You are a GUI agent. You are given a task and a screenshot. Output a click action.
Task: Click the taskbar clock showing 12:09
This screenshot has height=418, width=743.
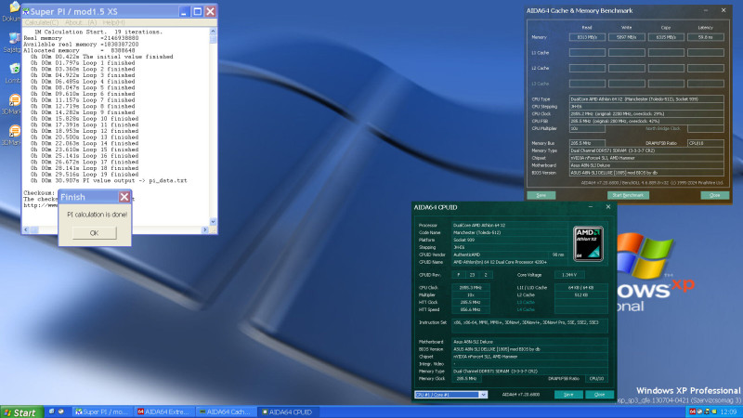pos(729,412)
